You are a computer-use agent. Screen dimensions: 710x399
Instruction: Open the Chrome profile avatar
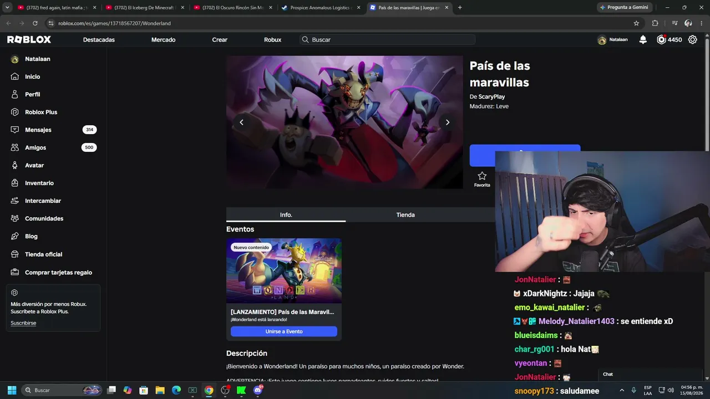click(x=688, y=23)
